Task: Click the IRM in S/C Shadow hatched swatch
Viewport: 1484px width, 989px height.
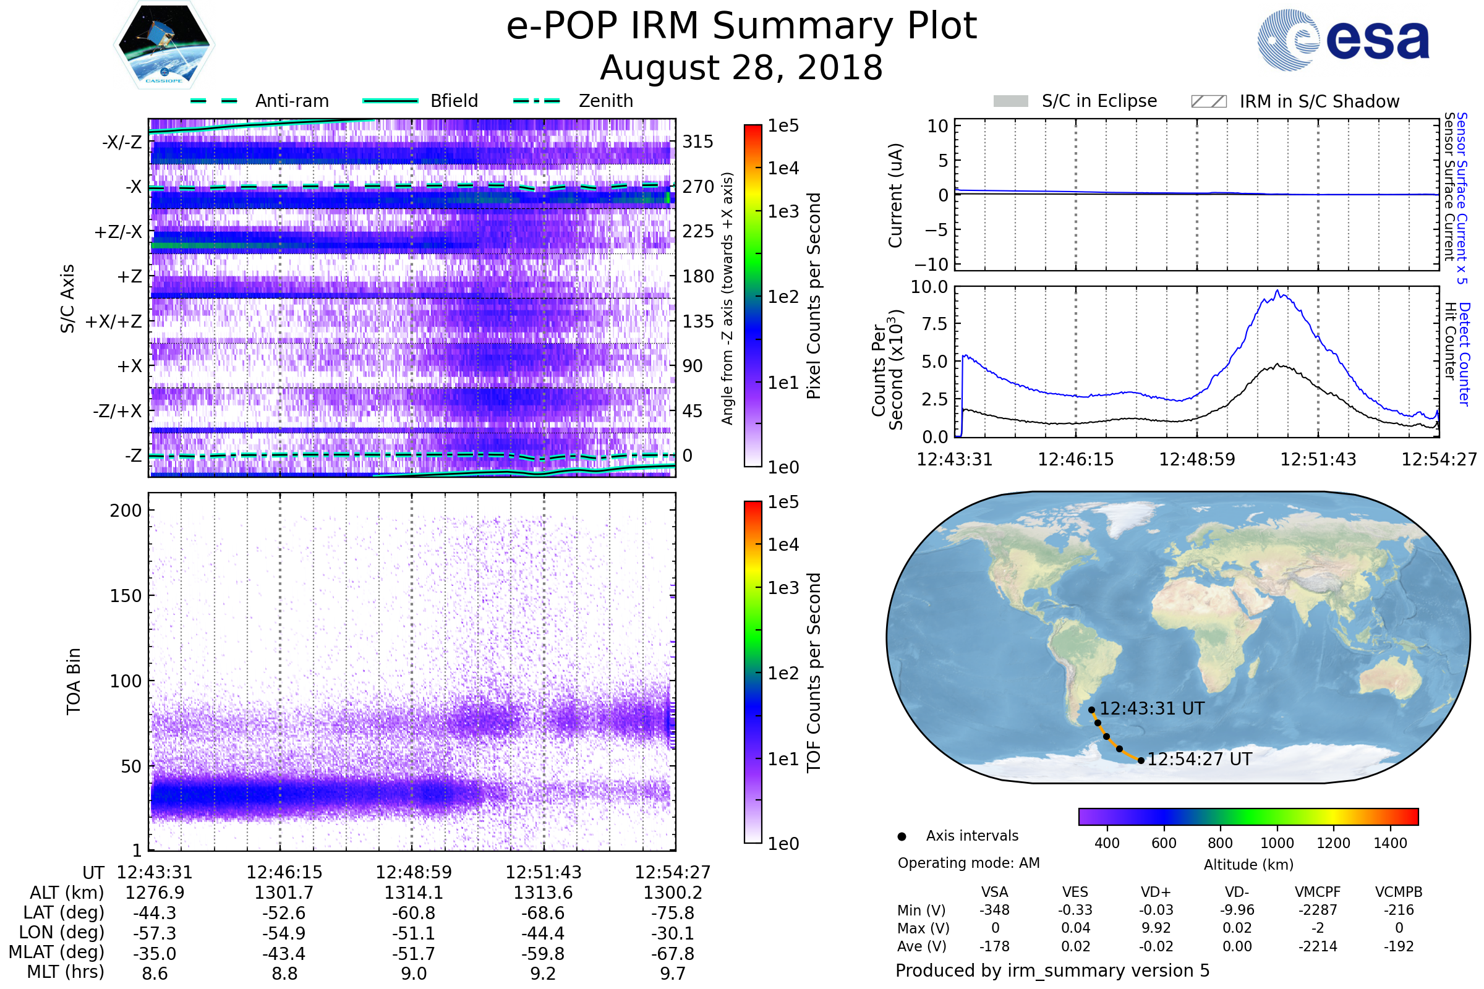Action: pos(1208,101)
